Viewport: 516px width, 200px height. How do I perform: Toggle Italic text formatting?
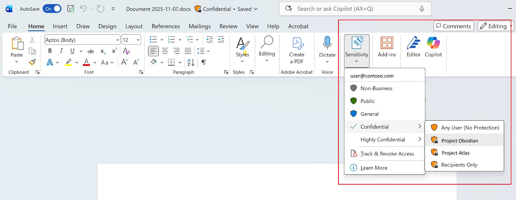click(x=61, y=51)
